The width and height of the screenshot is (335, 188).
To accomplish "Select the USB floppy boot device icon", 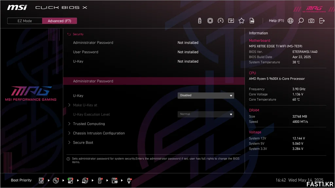I will (115, 180).
